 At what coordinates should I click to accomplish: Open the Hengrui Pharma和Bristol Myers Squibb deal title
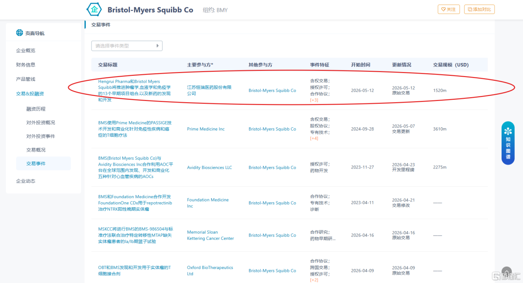pyautogui.click(x=134, y=91)
